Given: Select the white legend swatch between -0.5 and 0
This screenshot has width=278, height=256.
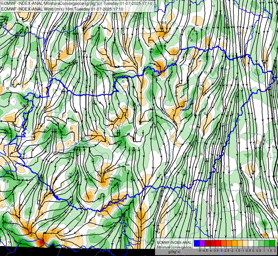Looking at the screenshot, I should tap(251, 243).
